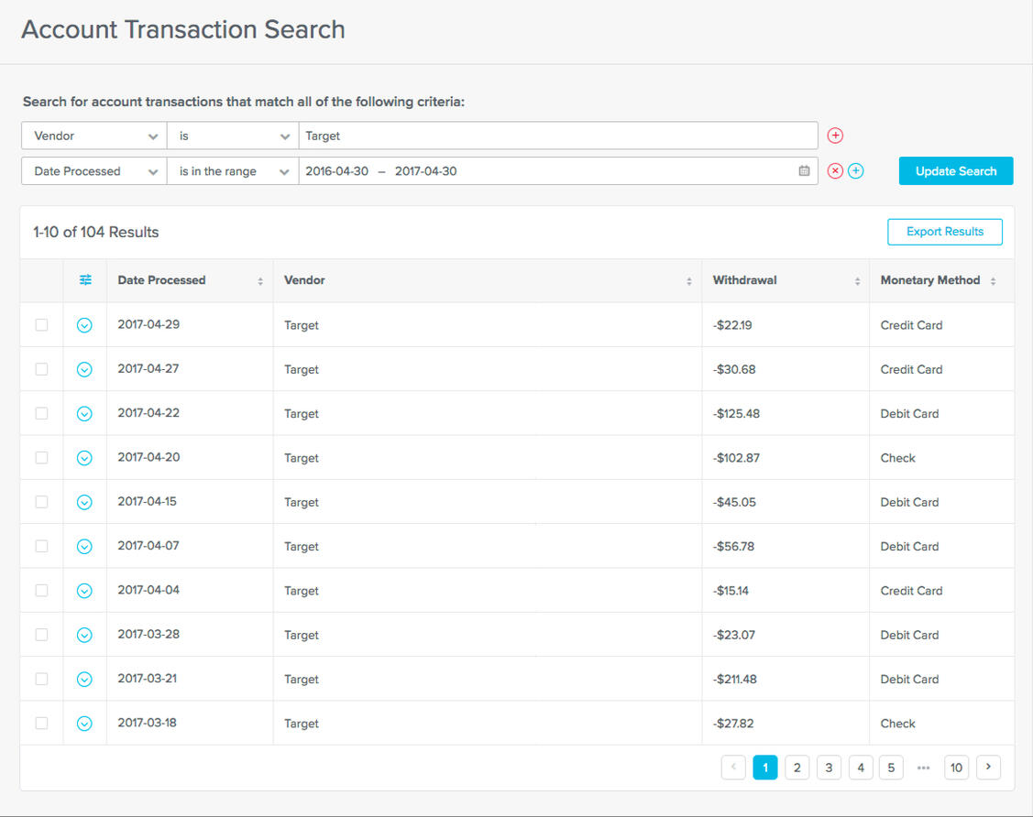The width and height of the screenshot is (1033, 817).
Task: Sort the Vendor column
Action: click(690, 280)
